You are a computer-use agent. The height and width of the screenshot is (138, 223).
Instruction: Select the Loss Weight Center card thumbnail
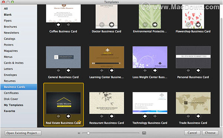150,57
